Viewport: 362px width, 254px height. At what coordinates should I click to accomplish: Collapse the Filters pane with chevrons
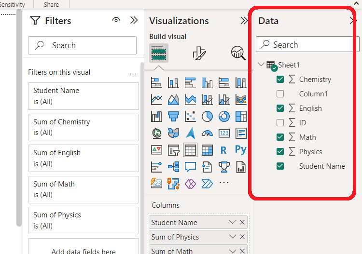point(134,20)
